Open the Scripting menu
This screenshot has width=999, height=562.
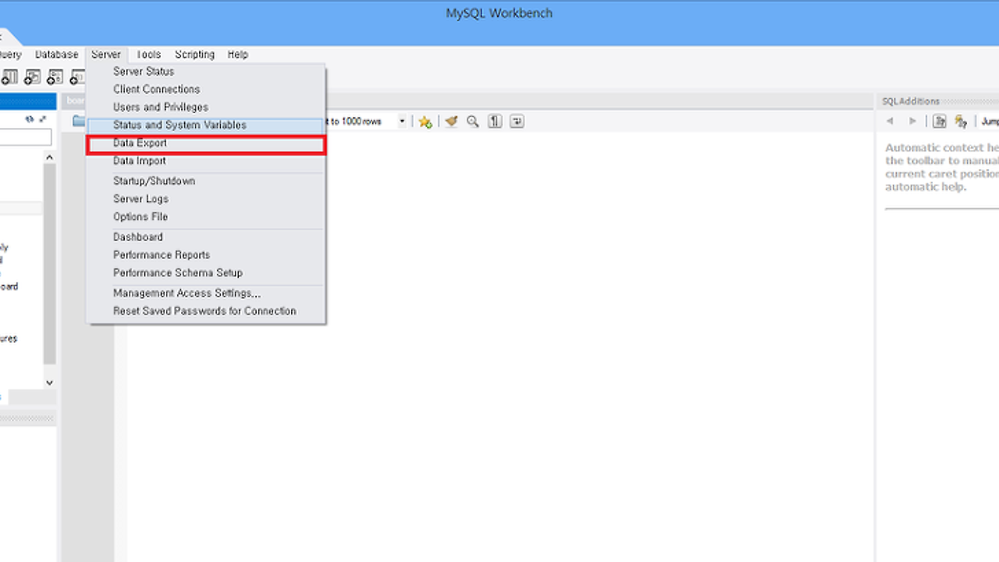tap(194, 55)
